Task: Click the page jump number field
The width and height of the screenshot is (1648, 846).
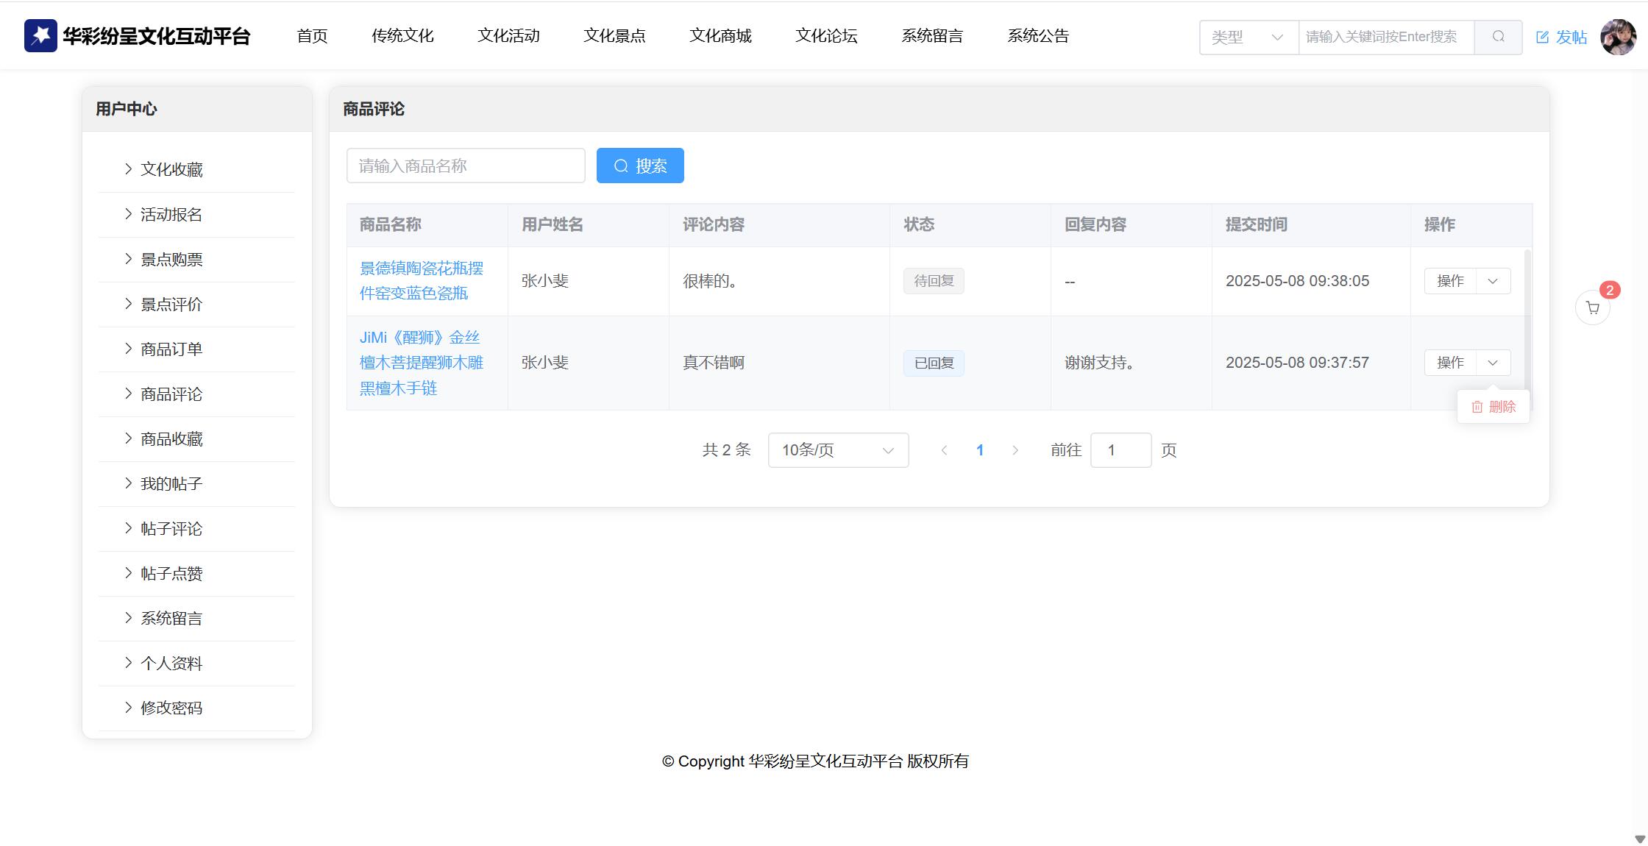Action: point(1120,450)
